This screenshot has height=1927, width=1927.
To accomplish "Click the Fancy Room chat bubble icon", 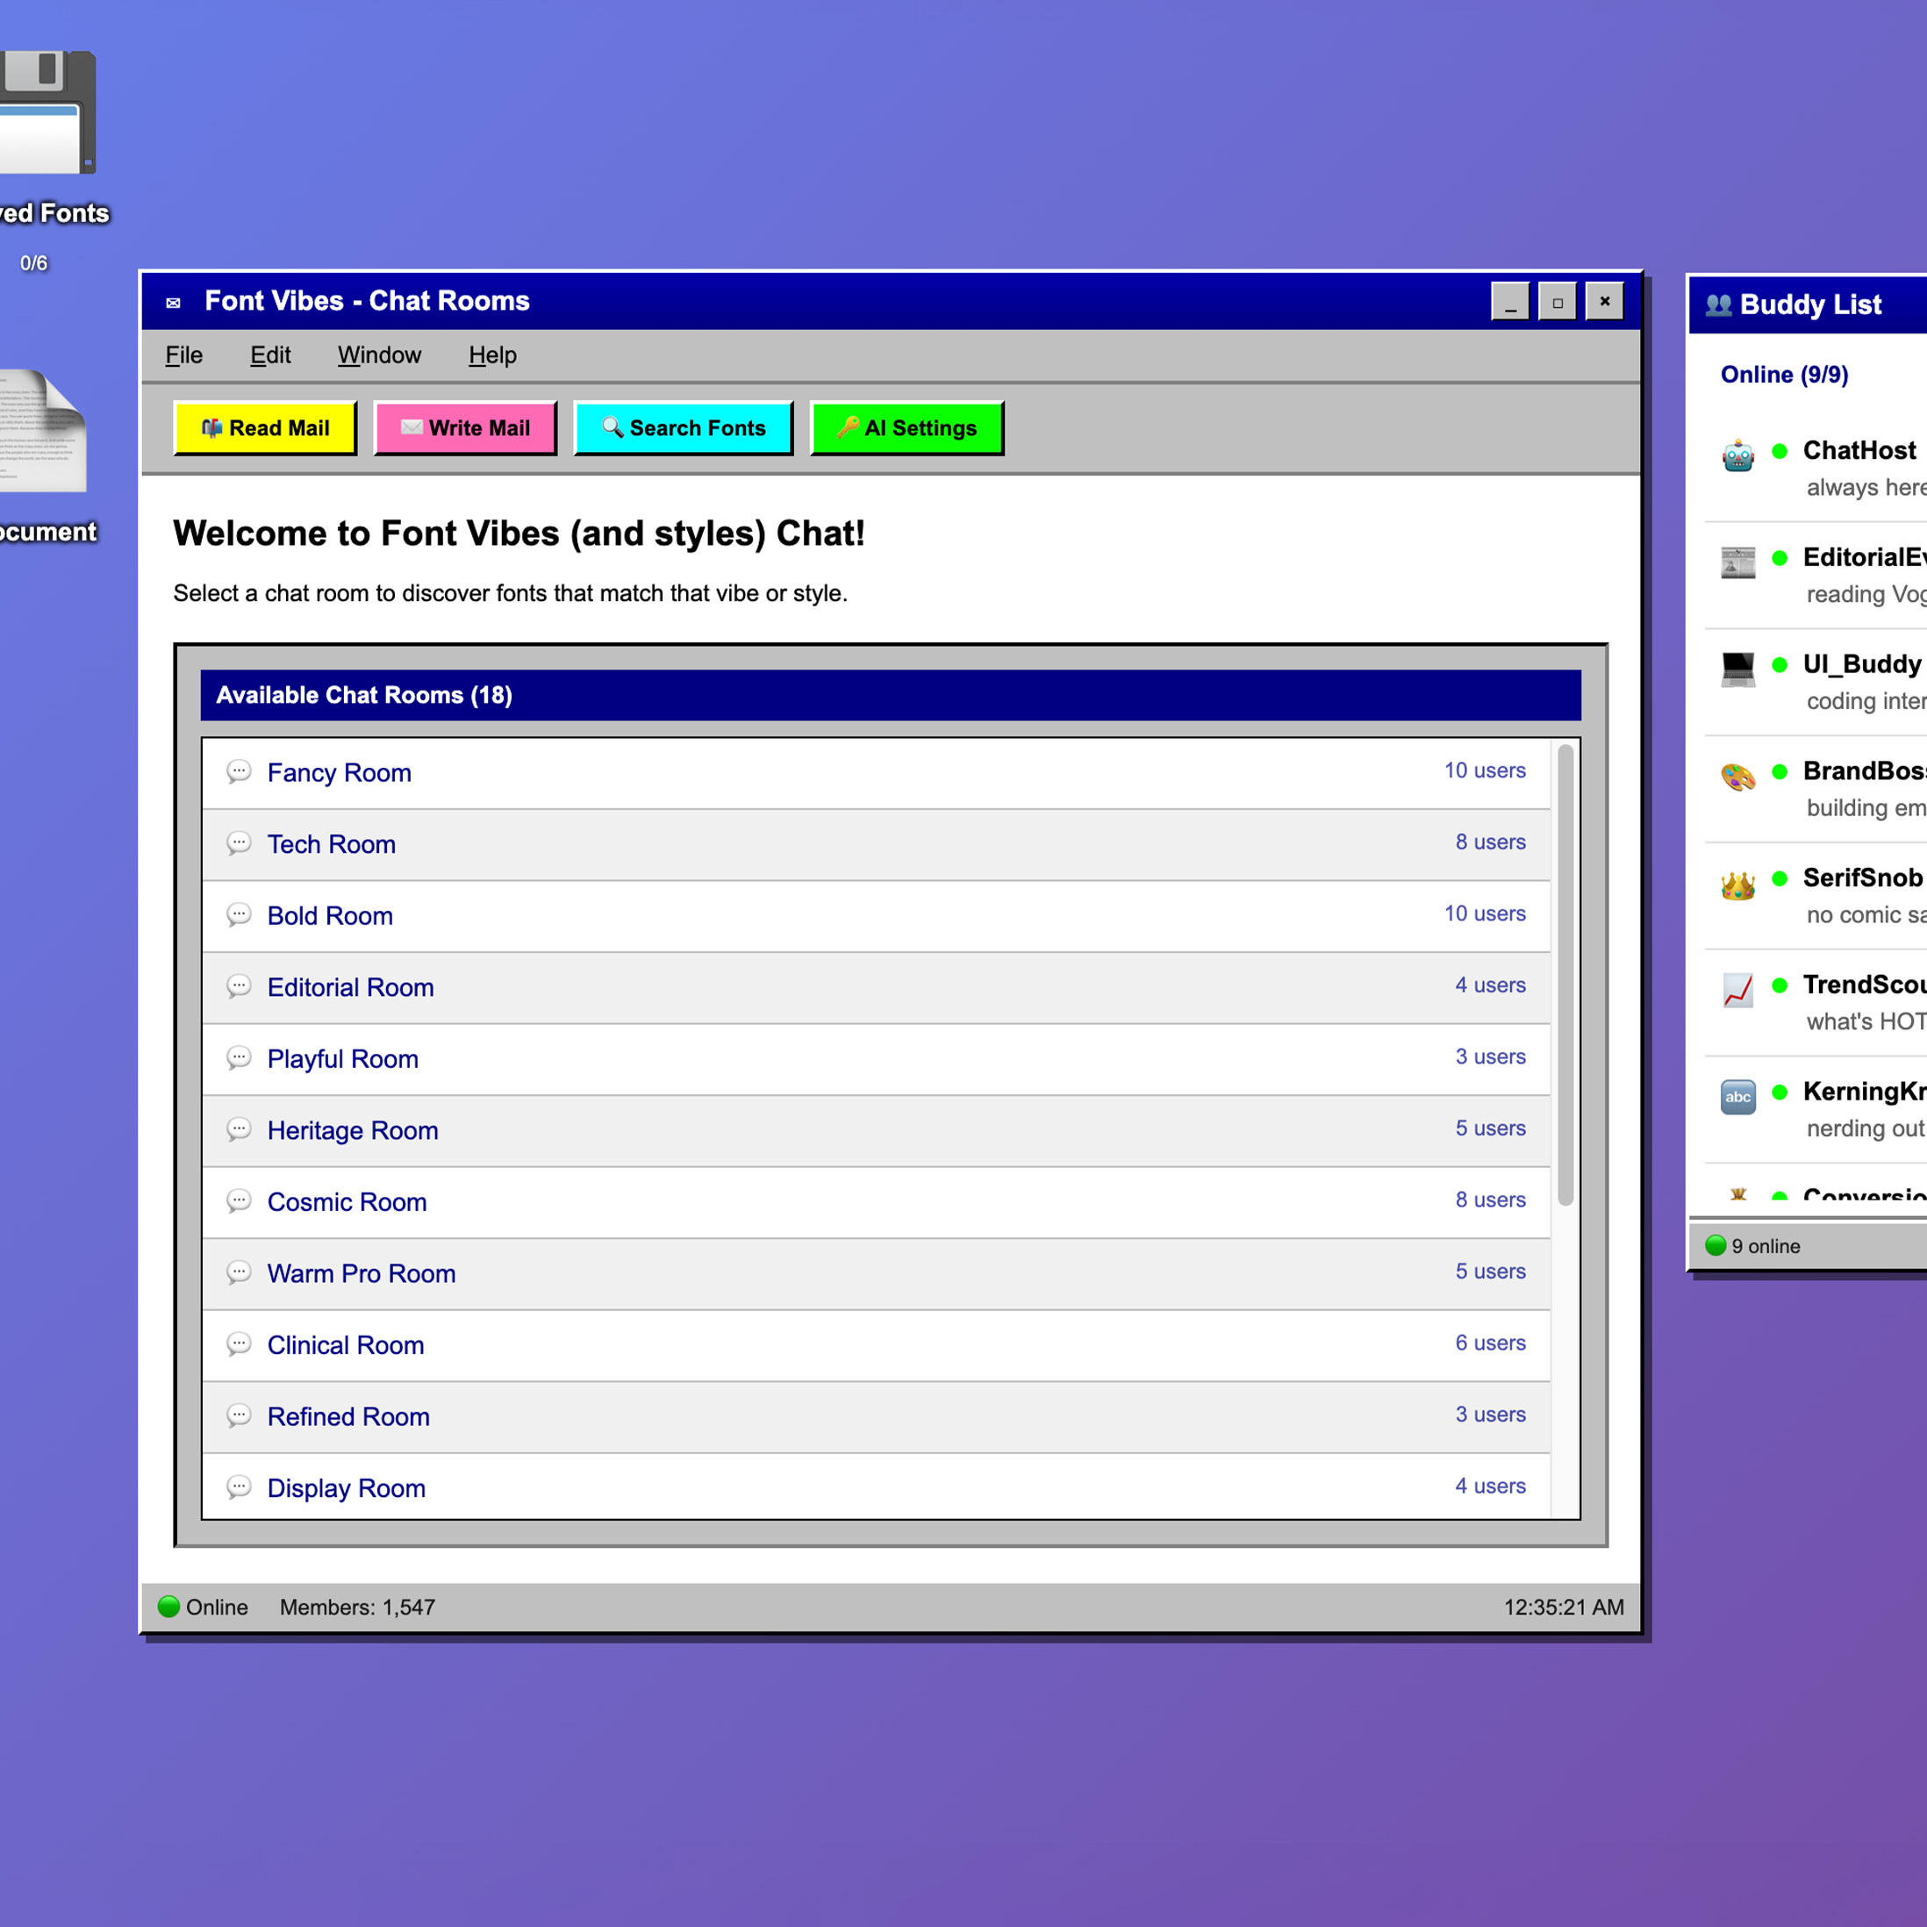I will (x=239, y=771).
